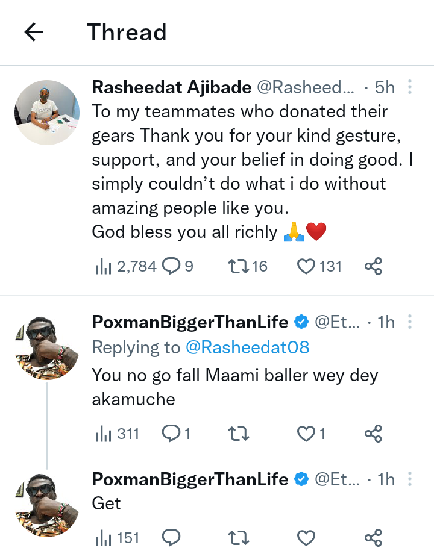
Task: Open Rasheedat Ajibade's profile name
Action: pyautogui.click(x=172, y=87)
